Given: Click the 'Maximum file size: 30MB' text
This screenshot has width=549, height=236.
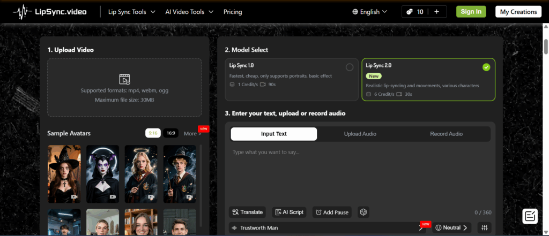Looking at the screenshot, I should [x=124, y=100].
